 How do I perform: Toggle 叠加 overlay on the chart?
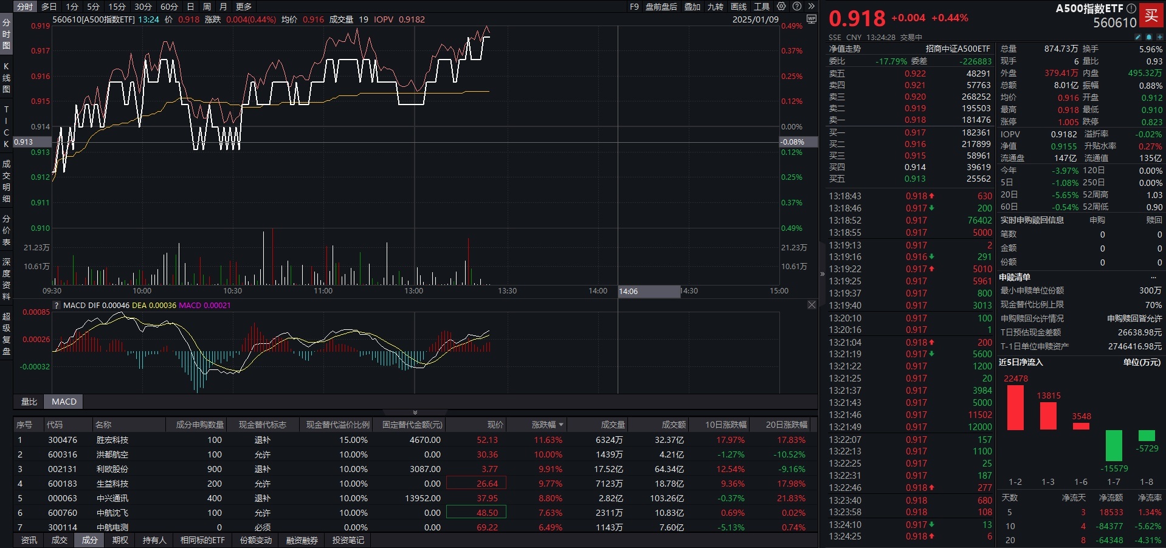692,7
